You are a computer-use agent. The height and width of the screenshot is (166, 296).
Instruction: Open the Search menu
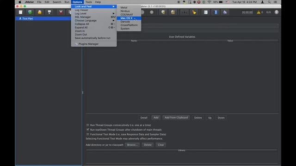point(57,2)
